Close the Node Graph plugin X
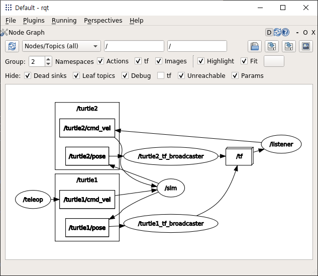 [313, 33]
